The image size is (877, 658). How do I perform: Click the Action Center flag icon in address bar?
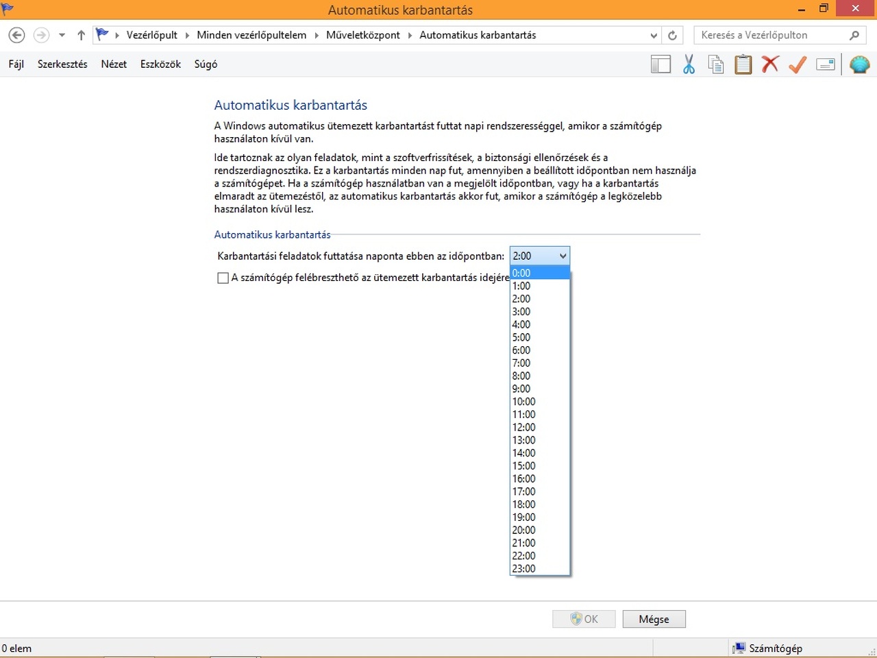103,34
